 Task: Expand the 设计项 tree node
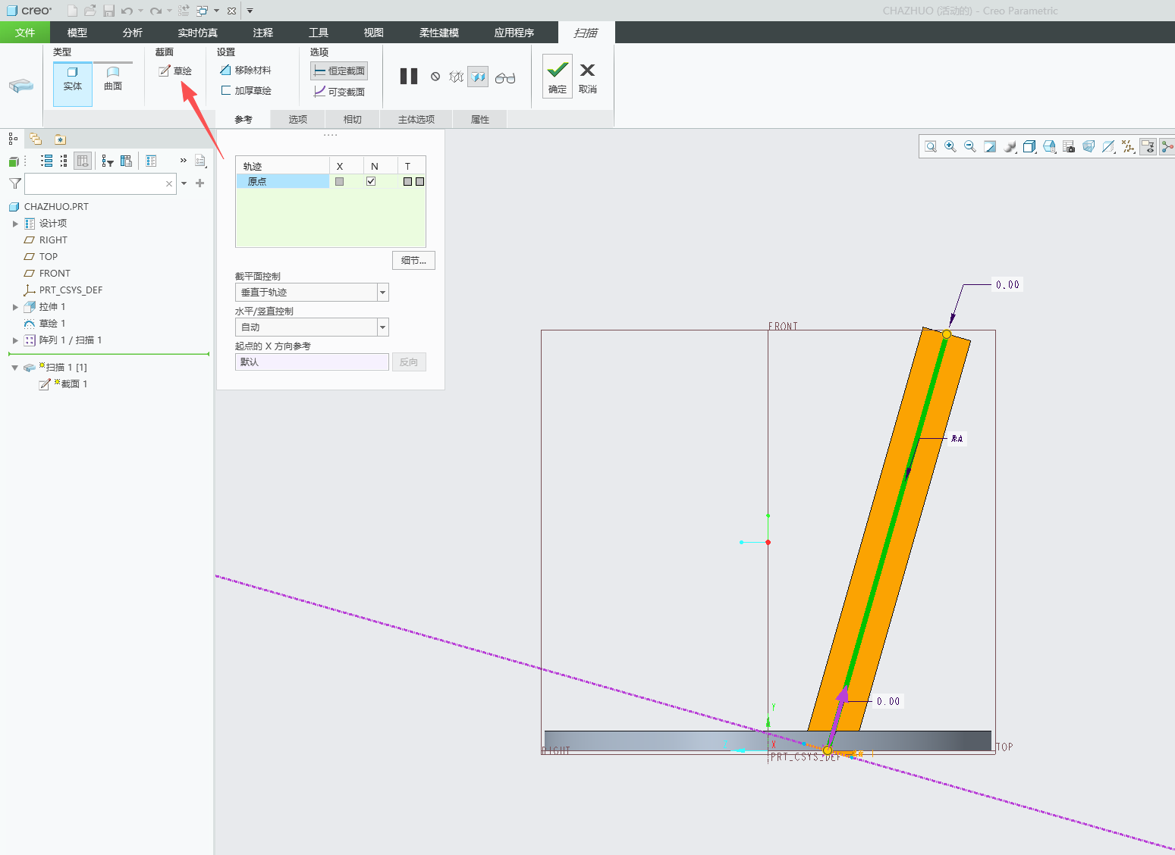click(15, 224)
